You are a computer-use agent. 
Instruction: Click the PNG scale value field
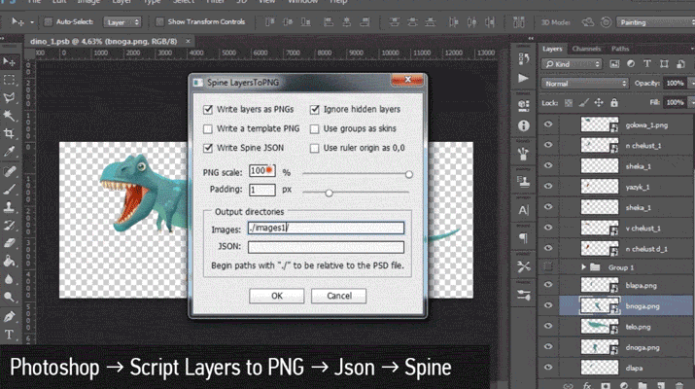pyautogui.click(x=261, y=171)
